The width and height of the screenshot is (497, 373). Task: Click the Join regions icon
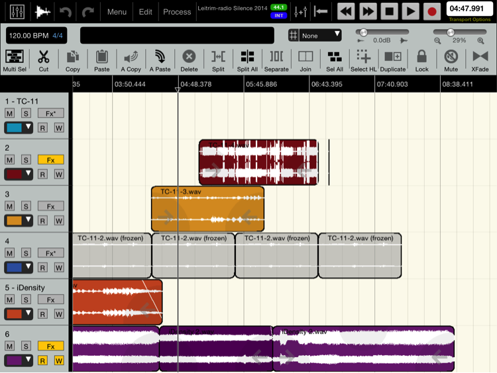[305, 60]
